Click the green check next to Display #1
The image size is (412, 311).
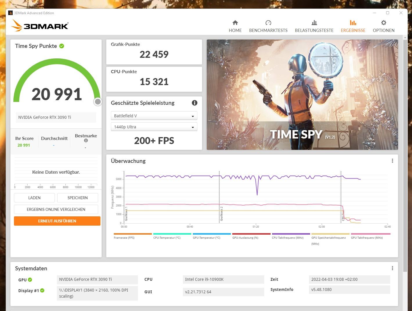tap(42, 290)
